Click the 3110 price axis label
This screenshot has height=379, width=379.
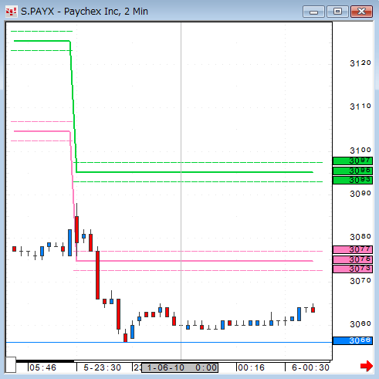tap(360, 107)
